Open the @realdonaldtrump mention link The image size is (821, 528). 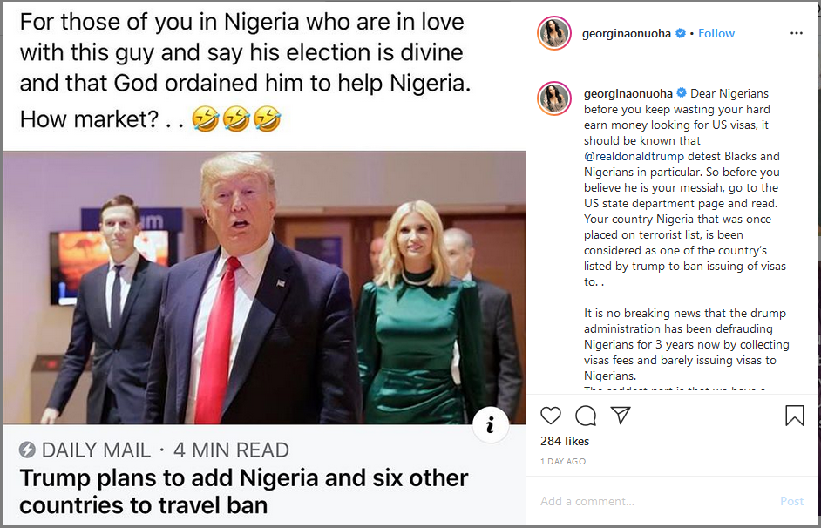[634, 157]
